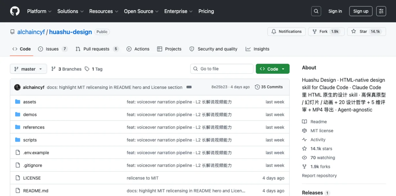Click the Readme book icon

point(305,122)
